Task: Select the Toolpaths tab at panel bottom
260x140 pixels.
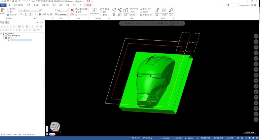Action: click(x=3, y=135)
